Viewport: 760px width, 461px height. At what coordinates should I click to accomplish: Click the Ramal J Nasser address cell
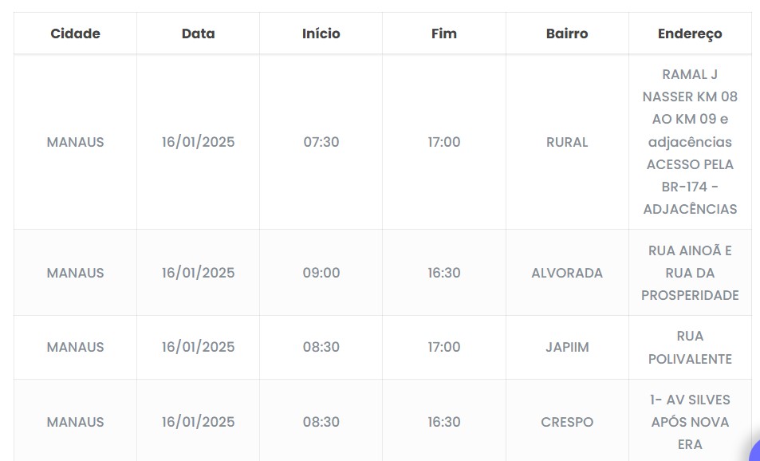pyautogui.click(x=690, y=142)
